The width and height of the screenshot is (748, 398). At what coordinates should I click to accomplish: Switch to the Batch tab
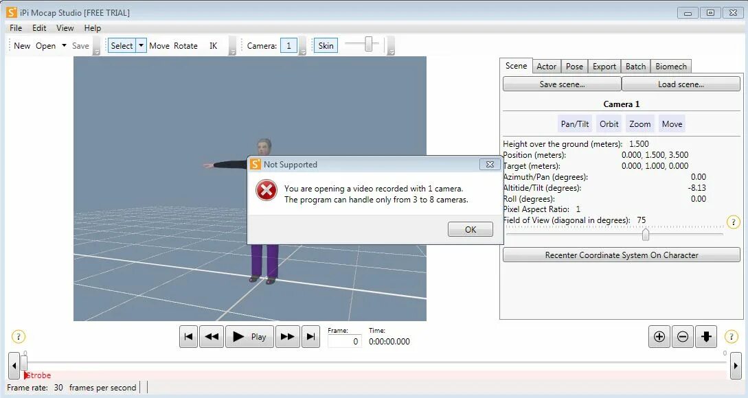click(x=635, y=67)
